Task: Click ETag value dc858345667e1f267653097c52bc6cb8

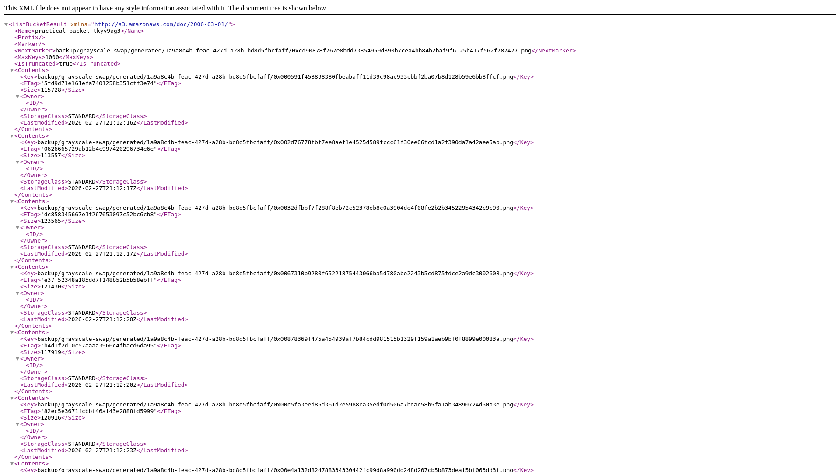Action: click(x=98, y=215)
